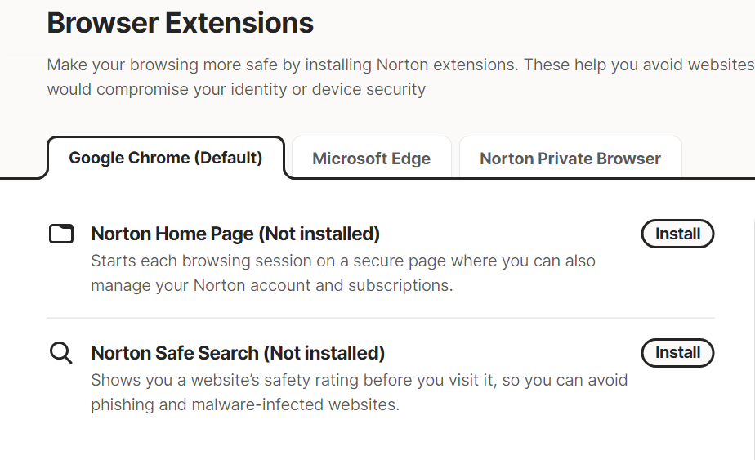This screenshot has height=460, width=755.
Task: Click the "Starts each browsing session" description line
Action: (343, 261)
